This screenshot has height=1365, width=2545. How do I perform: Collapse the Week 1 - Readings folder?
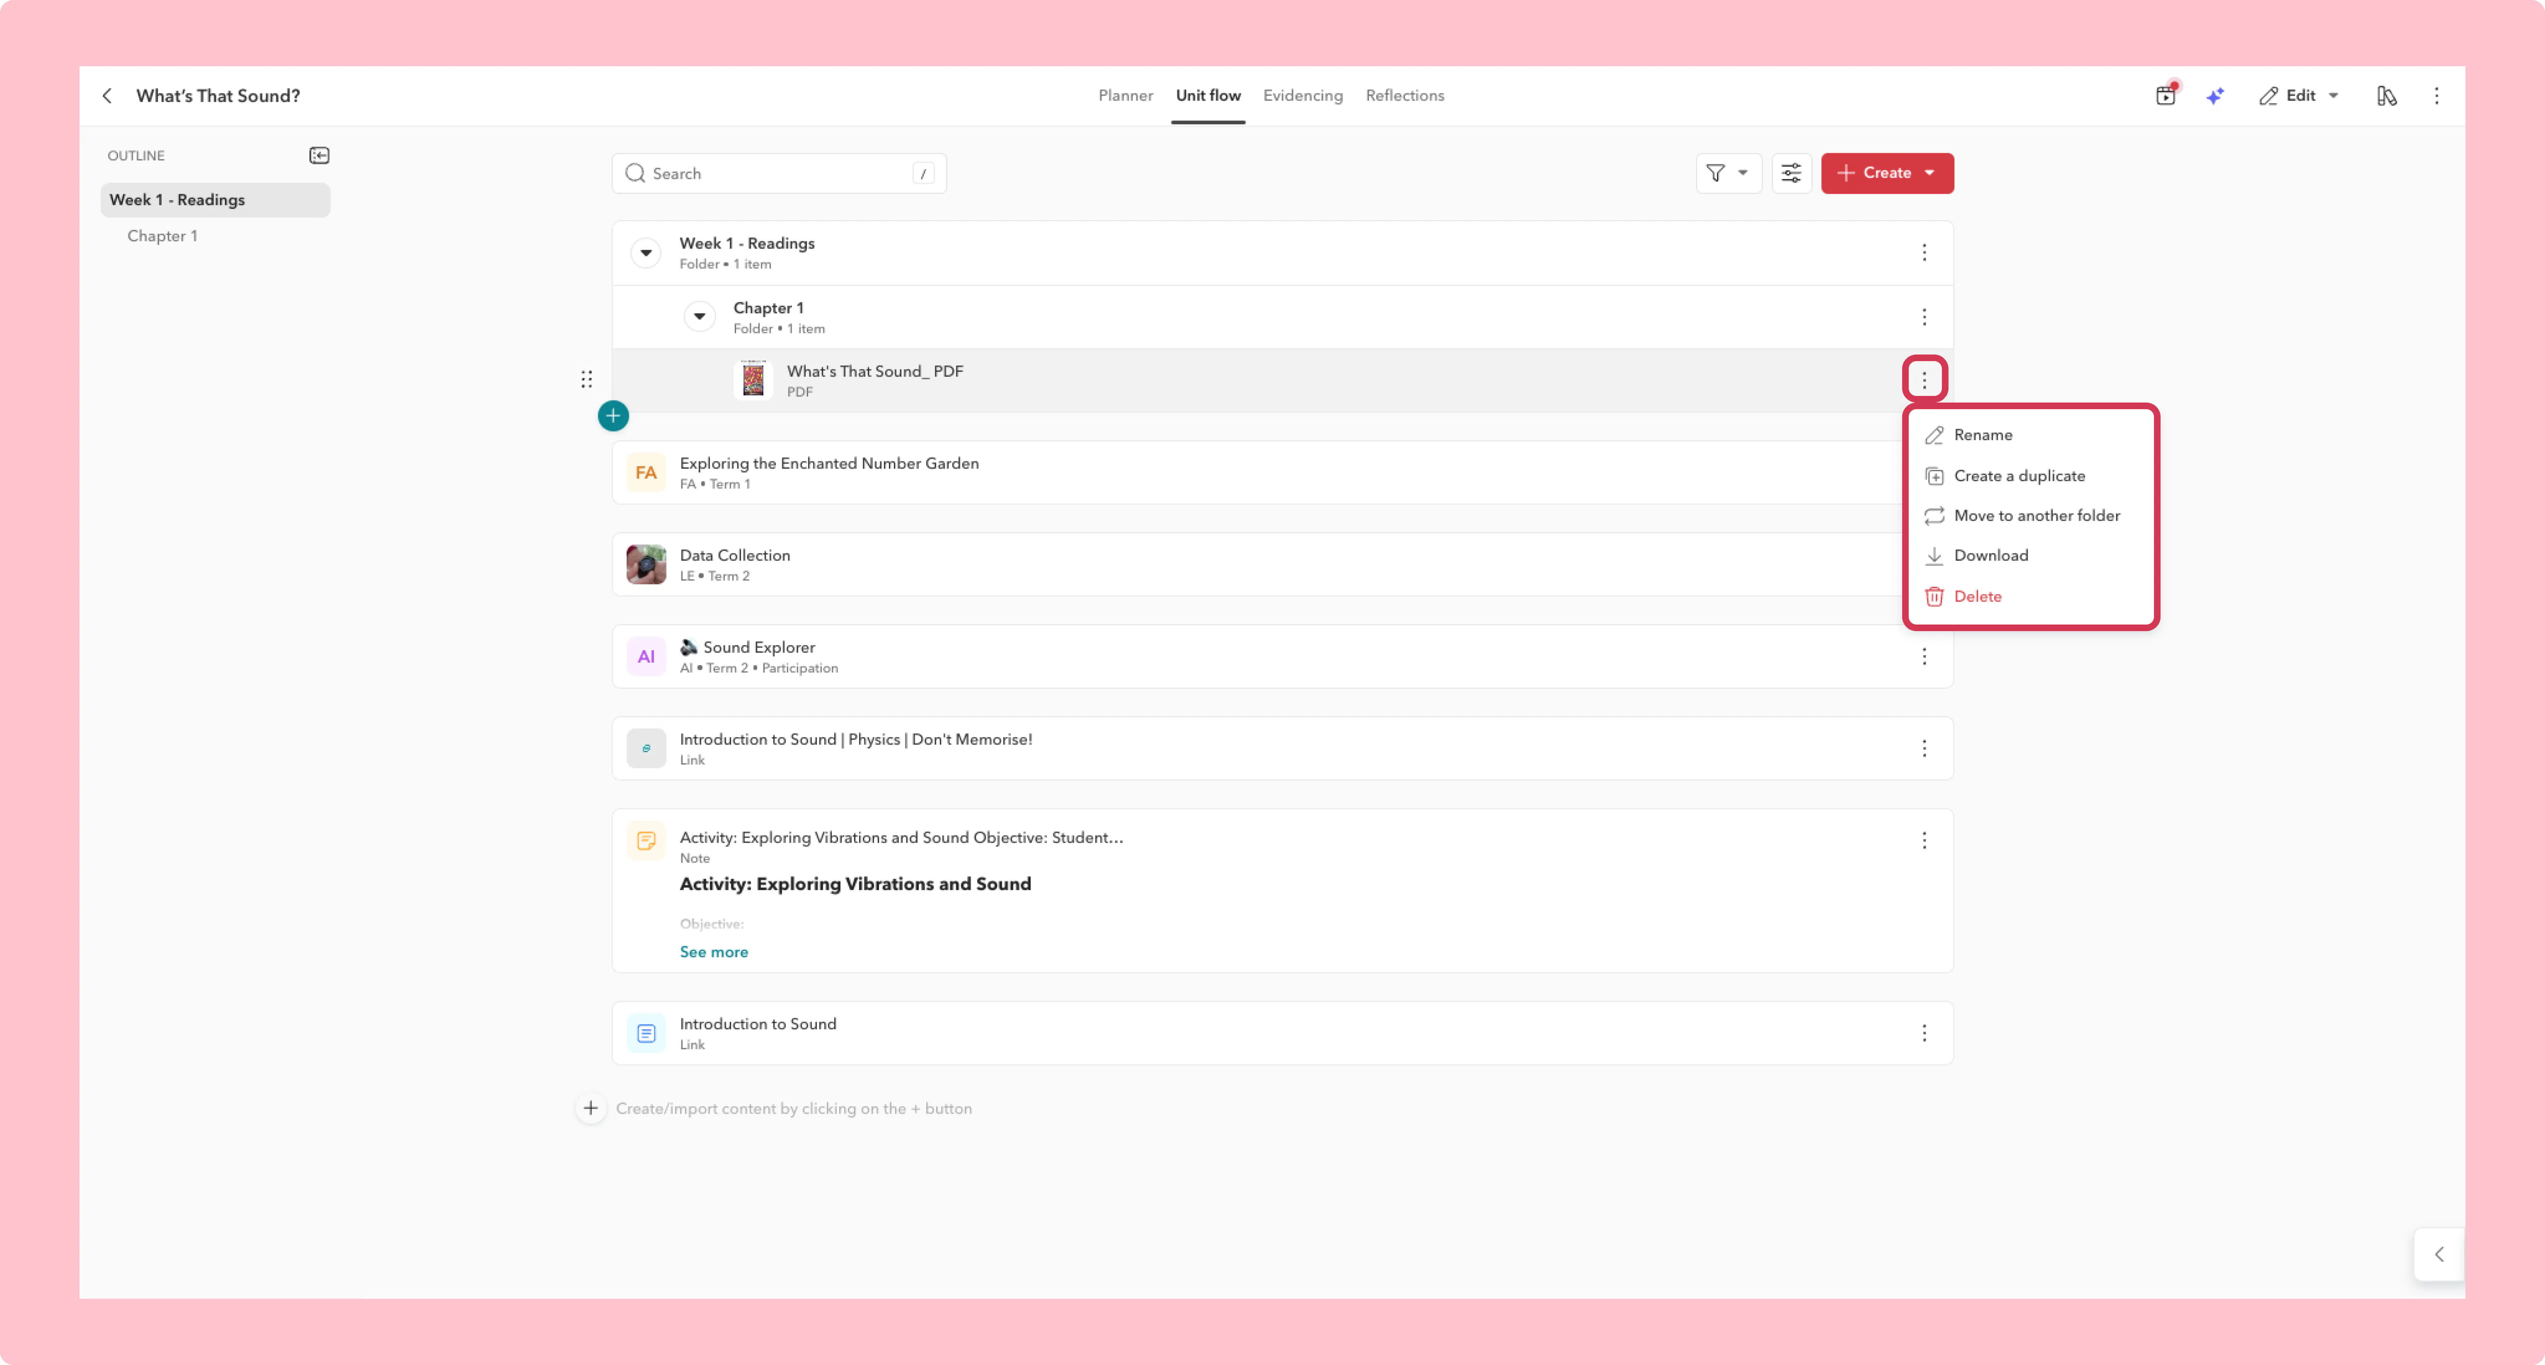click(646, 253)
